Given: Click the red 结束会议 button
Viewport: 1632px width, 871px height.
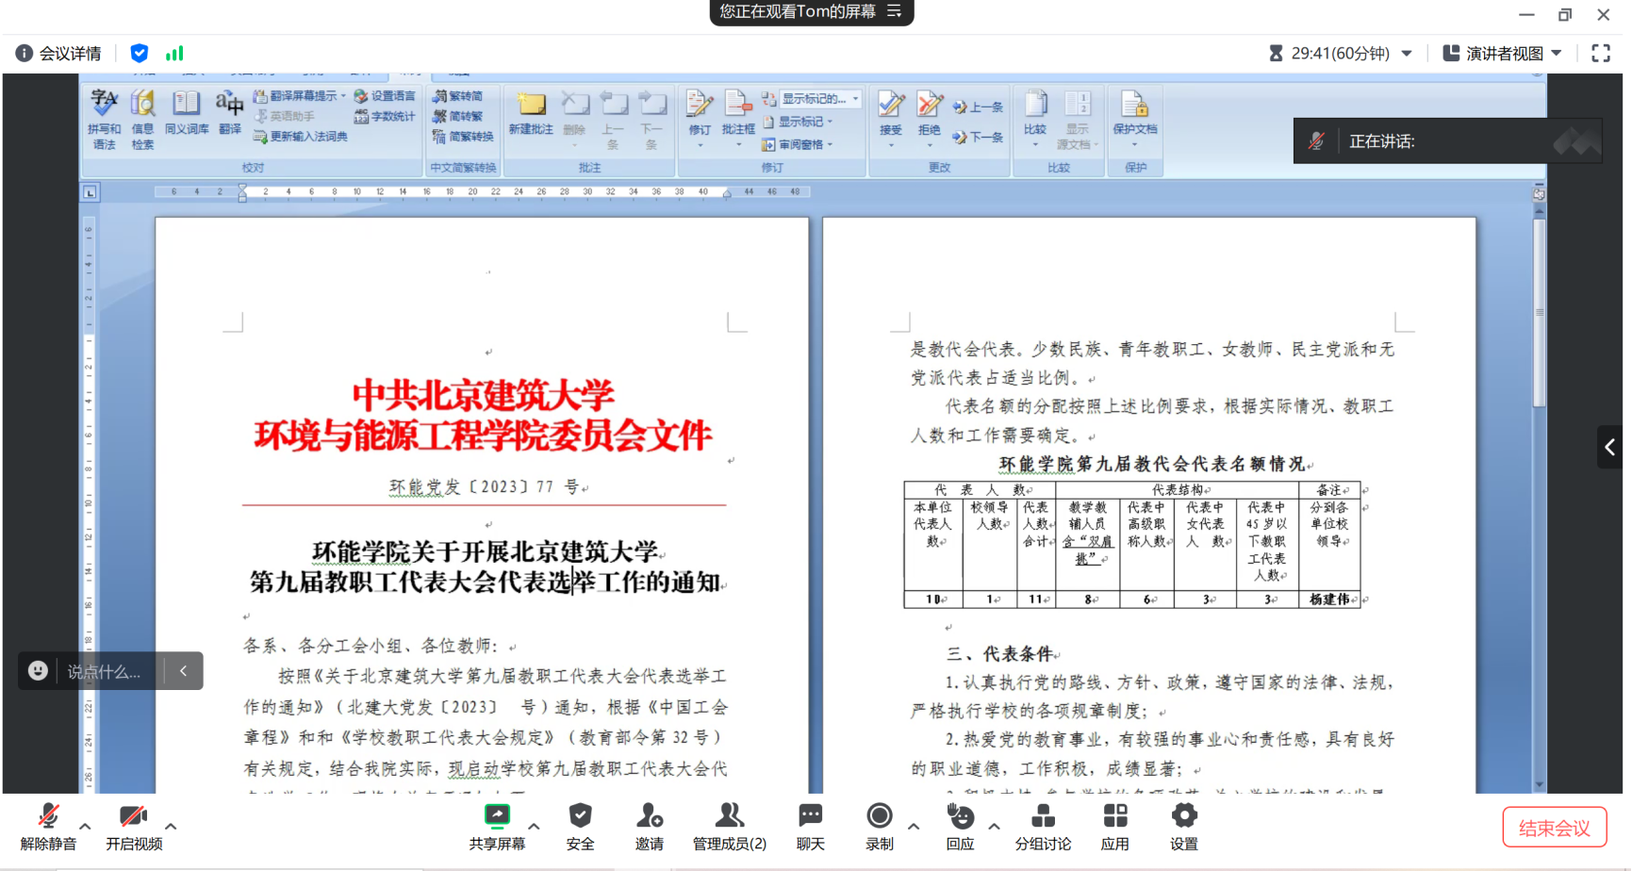Looking at the screenshot, I should coord(1554,829).
